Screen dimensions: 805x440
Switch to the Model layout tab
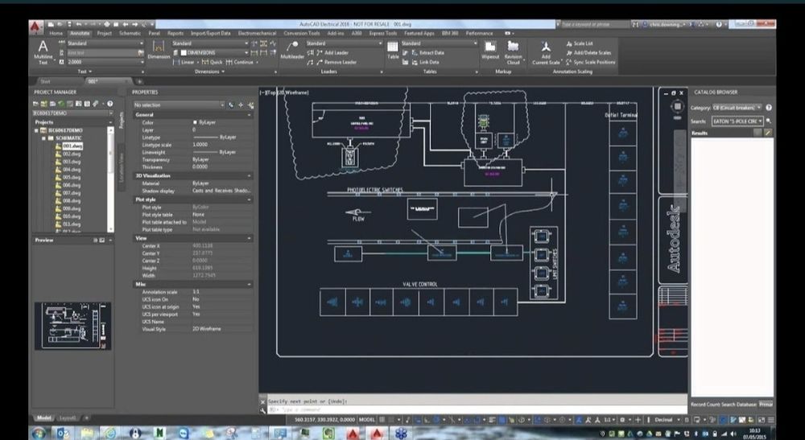(x=44, y=418)
